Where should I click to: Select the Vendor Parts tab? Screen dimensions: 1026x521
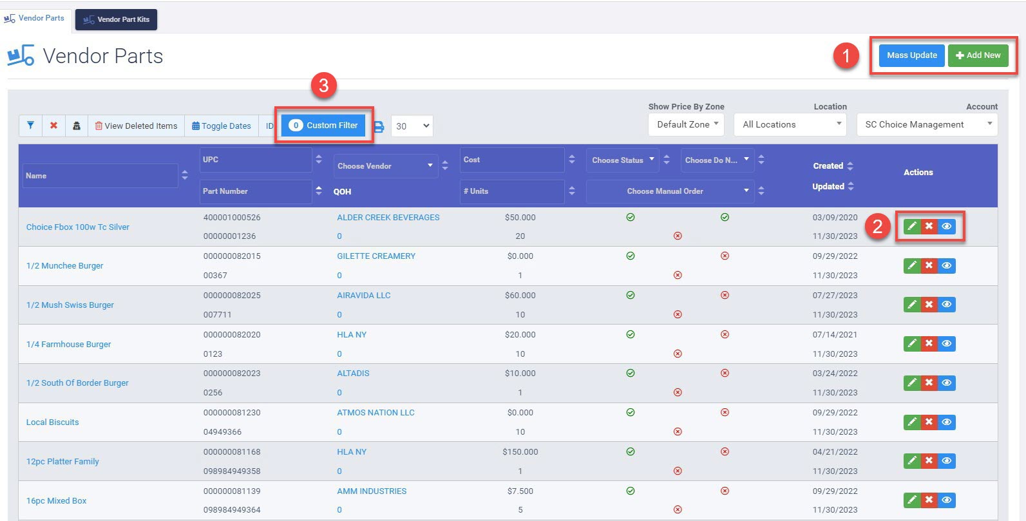[35, 18]
